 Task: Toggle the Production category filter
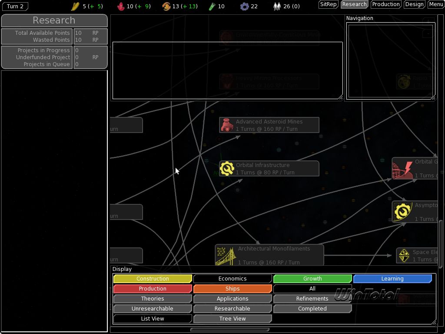(x=153, y=289)
